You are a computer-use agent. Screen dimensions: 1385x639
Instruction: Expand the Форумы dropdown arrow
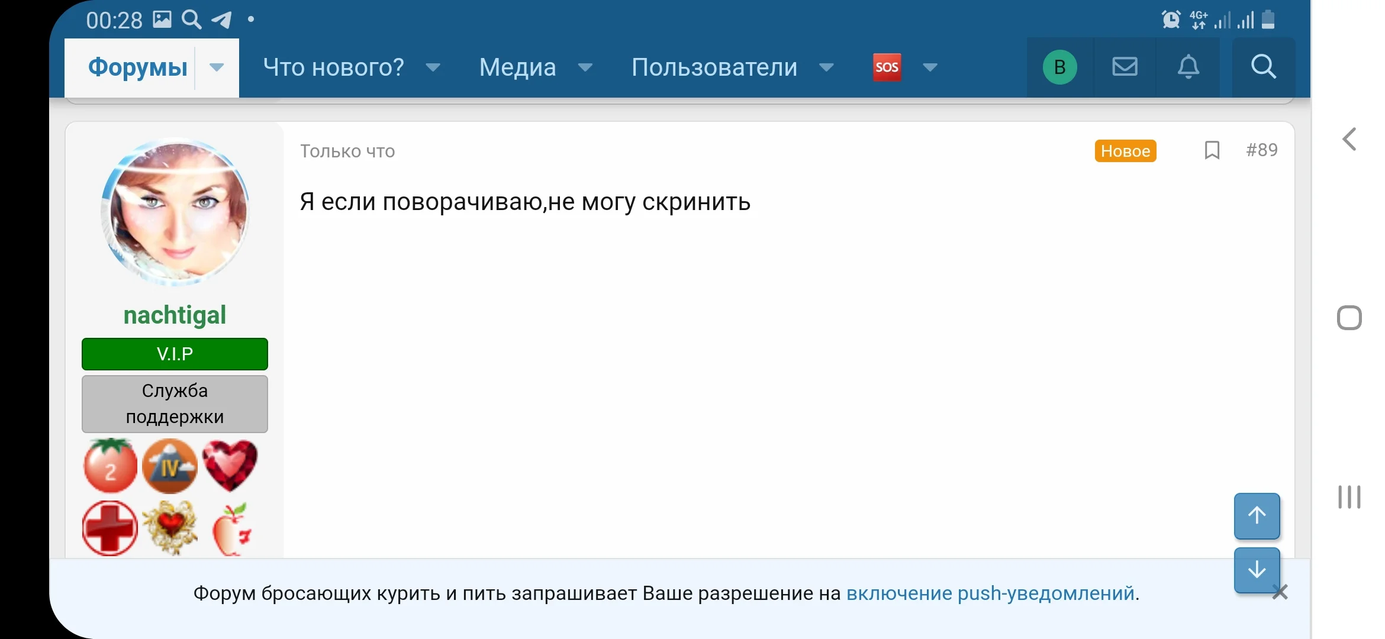tap(217, 67)
